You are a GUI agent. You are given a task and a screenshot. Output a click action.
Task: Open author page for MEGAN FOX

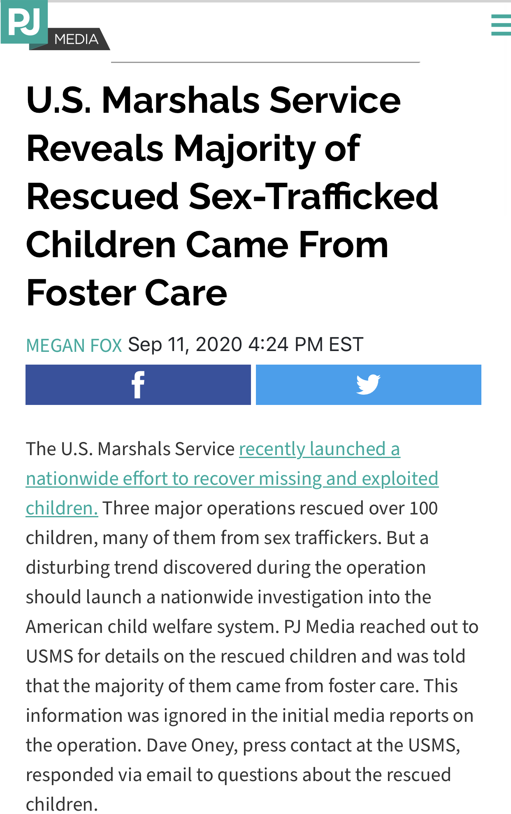(x=74, y=345)
